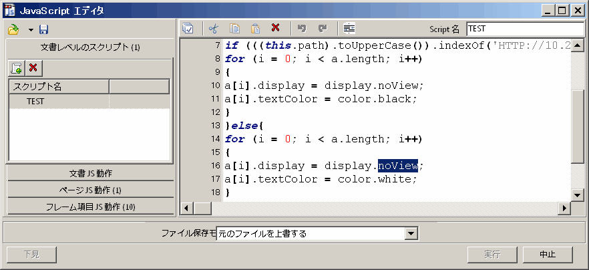Maximize the JavaScript エディタ window
This screenshot has height=270, width=589.
(x=562, y=11)
